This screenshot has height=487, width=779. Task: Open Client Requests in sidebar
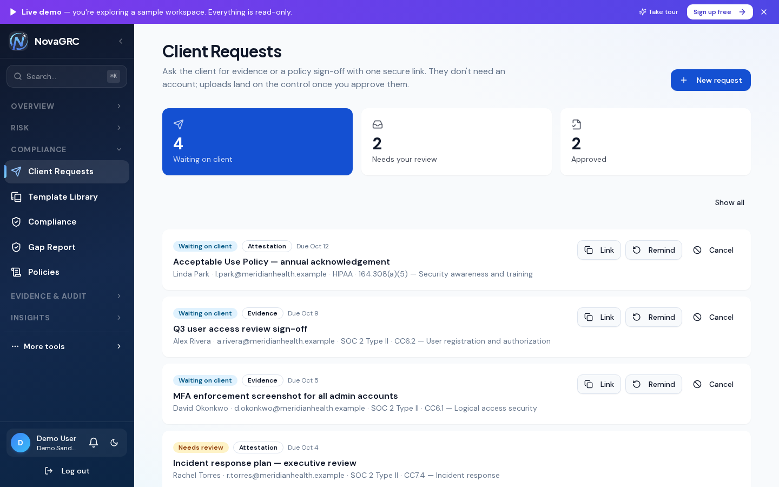coord(67,172)
